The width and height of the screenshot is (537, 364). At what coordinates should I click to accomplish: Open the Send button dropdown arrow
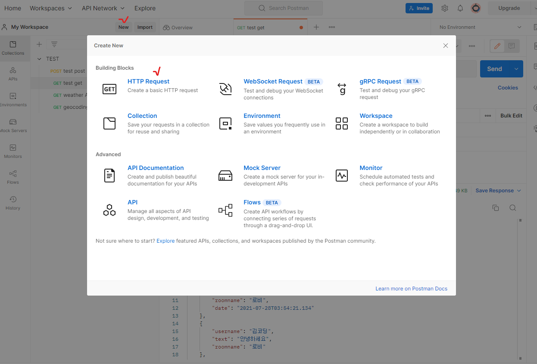pos(516,69)
